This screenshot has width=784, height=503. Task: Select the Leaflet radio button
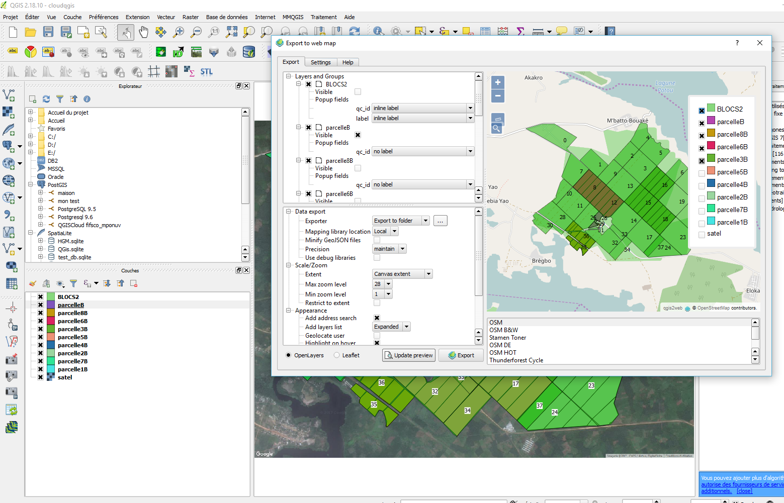[x=336, y=355]
